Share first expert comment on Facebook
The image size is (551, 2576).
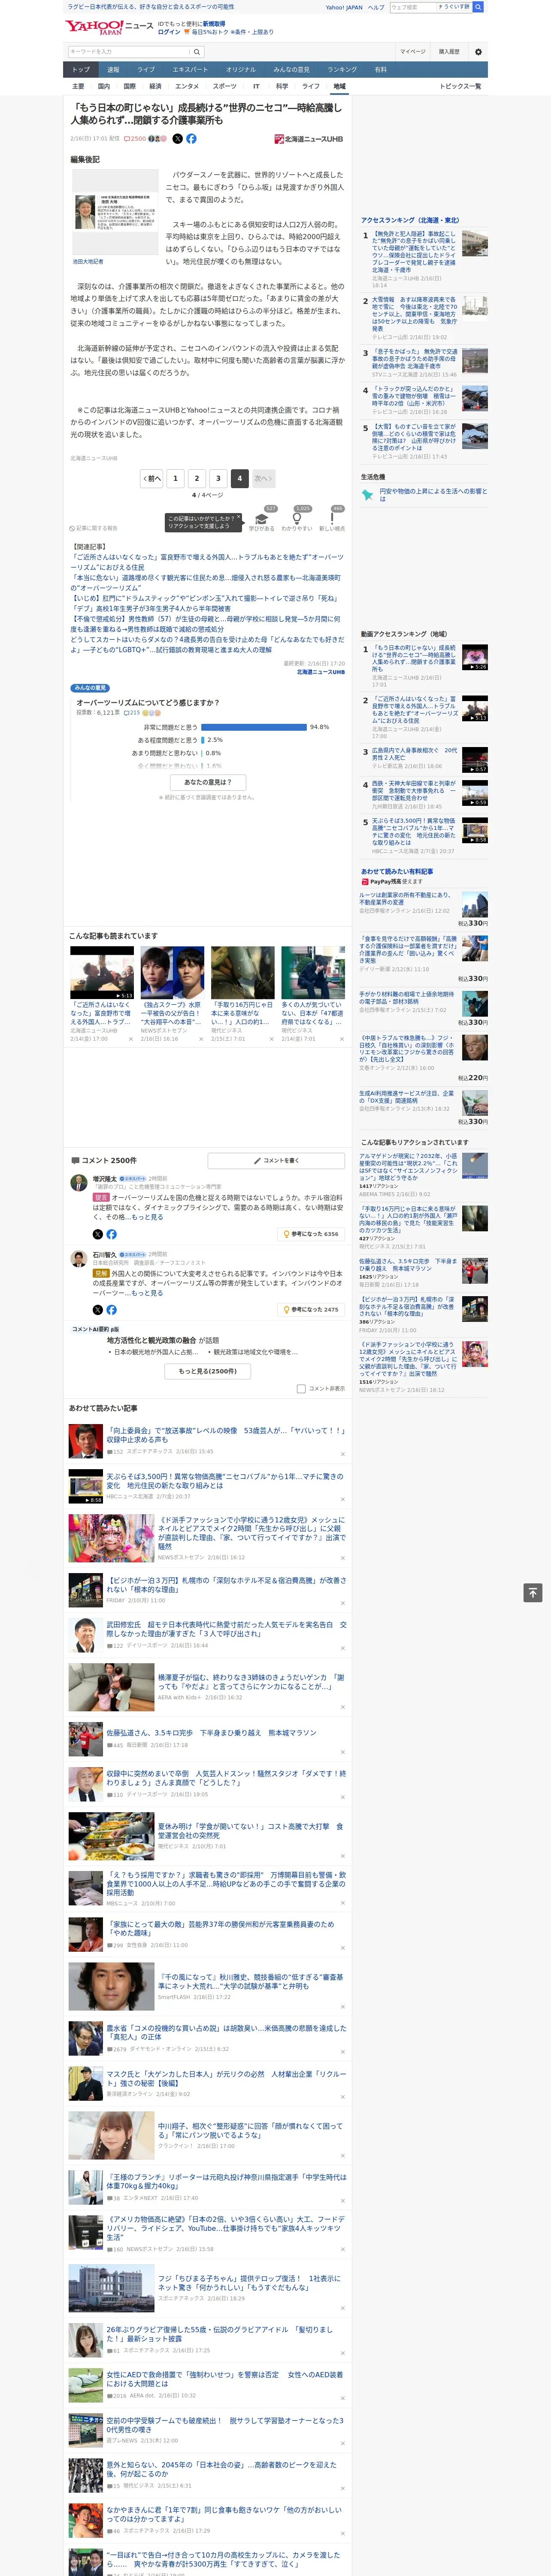click(x=111, y=1234)
